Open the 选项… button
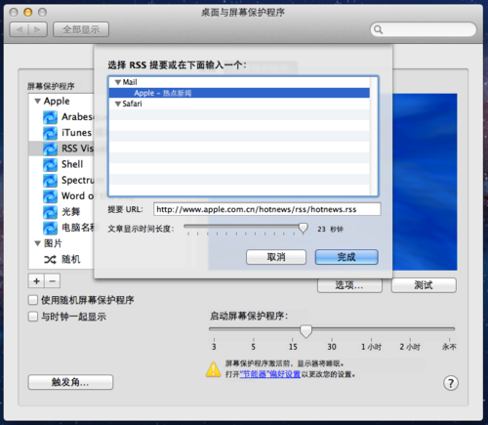Image resolution: width=488 pixels, height=425 pixels. pyautogui.click(x=349, y=285)
